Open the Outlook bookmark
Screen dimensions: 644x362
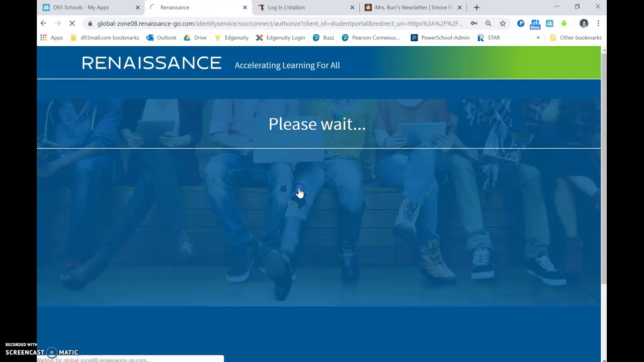(162, 38)
